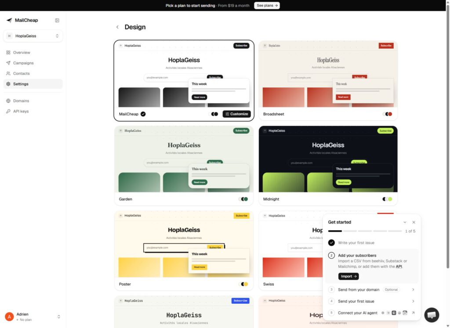Viewport: 450px width, 328px height.
Task: Click the Import button
Action: tap(348, 276)
